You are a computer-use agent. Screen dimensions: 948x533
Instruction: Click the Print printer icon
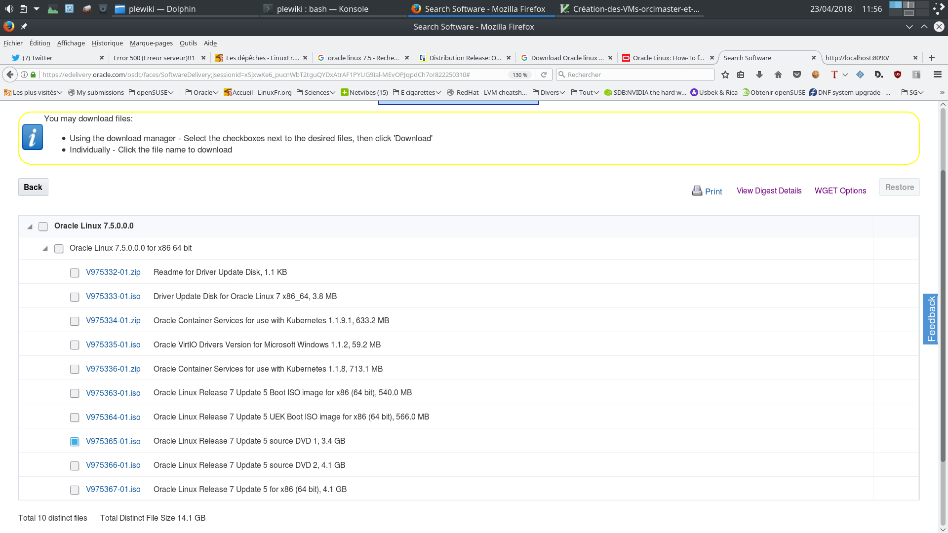coord(697,190)
